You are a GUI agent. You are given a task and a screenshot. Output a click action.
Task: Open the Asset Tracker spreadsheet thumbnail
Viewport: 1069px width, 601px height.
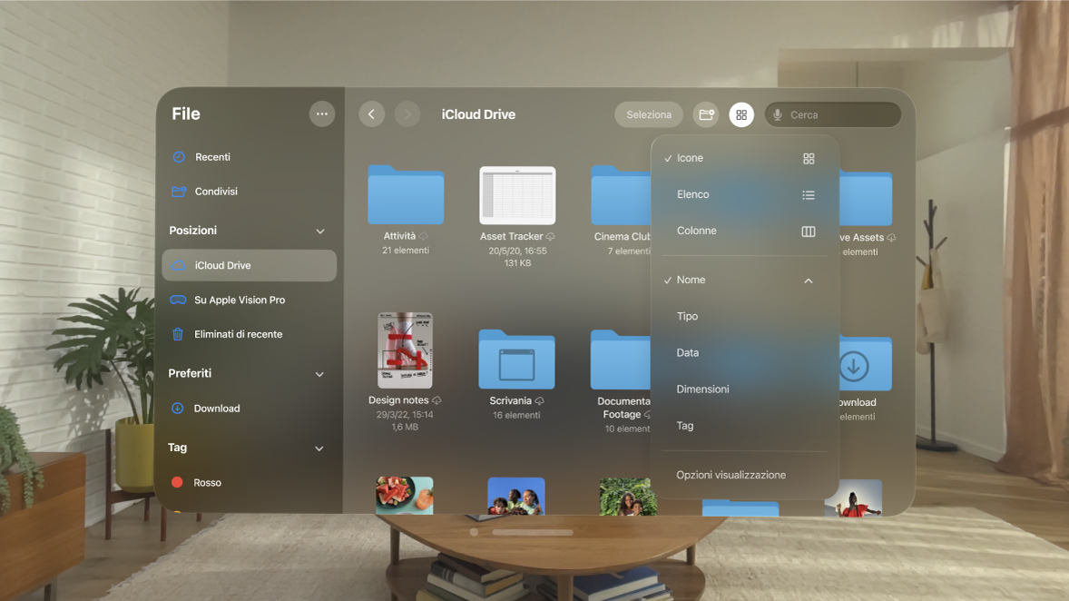pos(517,196)
